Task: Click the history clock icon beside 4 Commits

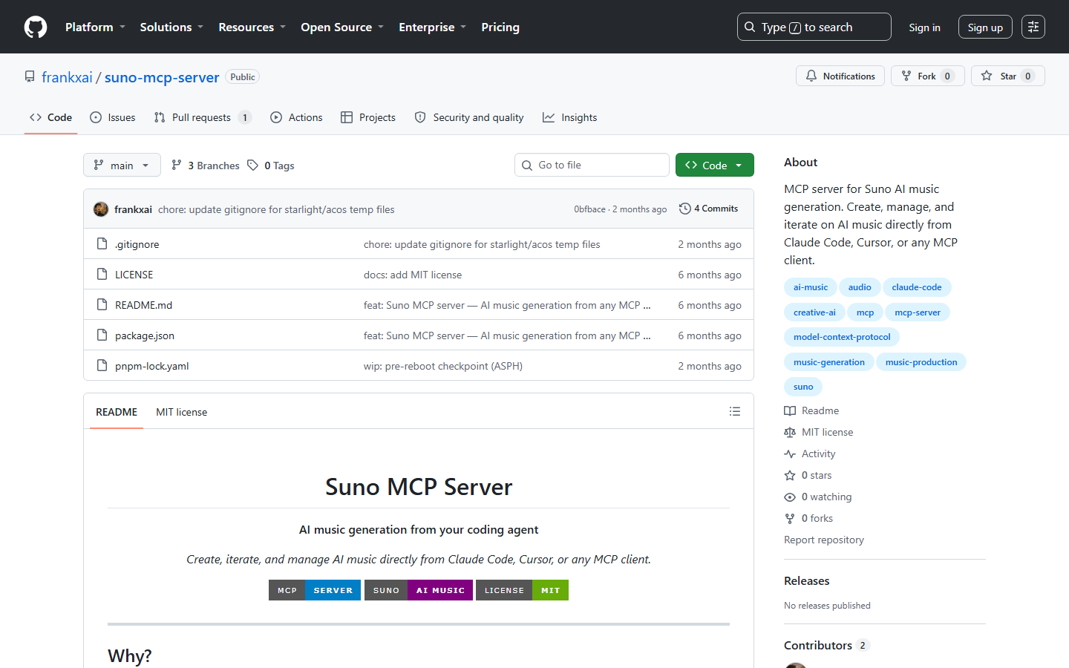Action: [x=685, y=209]
